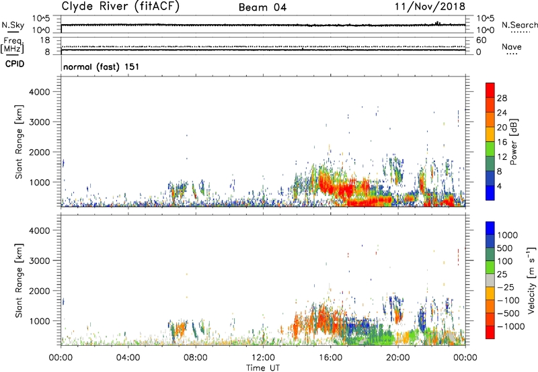Screen dimensions: 538x372
Task: Click the date '11/Nov/2018'
Action: coord(430,6)
